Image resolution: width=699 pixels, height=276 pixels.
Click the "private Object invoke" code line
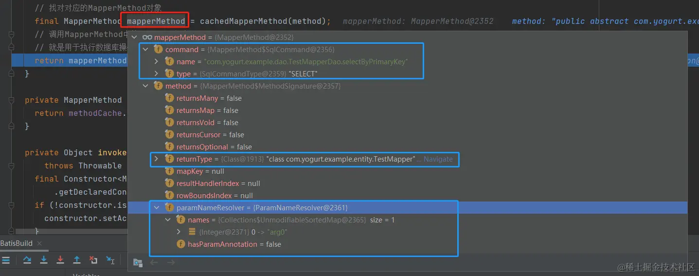click(x=75, y=152)
